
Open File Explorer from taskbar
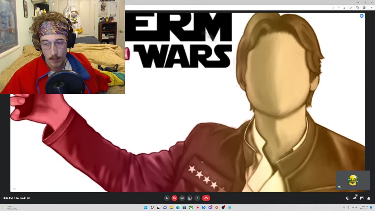click(171, 207)
